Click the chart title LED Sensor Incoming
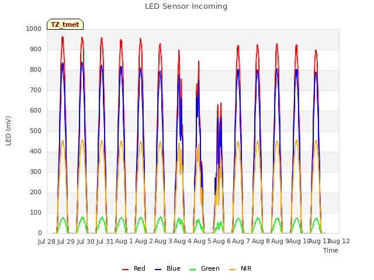The height and width of the screenshot is (280, 374). (x=186, y=6)
